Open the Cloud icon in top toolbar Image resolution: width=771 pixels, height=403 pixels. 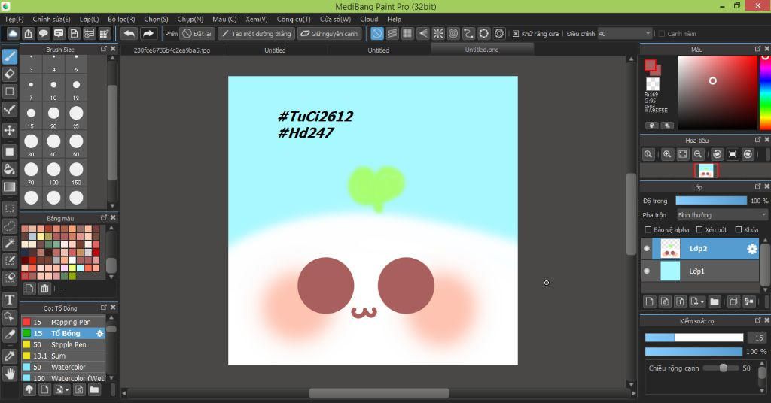[13, 33]
